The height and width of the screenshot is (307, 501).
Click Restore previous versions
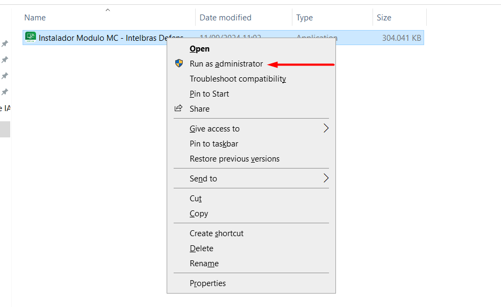(x=234, y=159)
